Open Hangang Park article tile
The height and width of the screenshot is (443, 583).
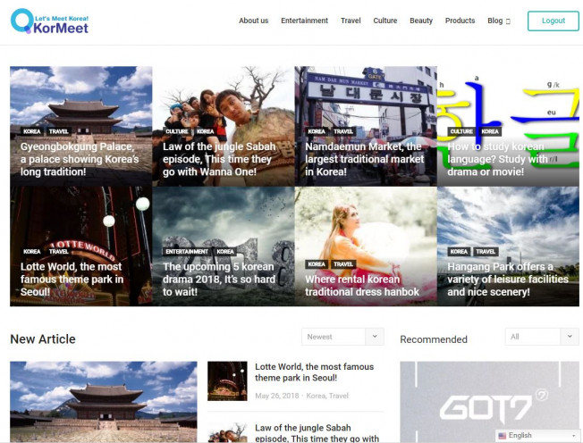coord(507,279)
